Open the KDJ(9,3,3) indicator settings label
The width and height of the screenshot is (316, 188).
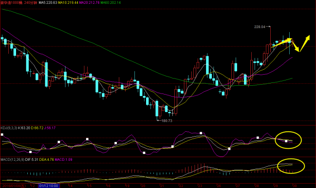(x=9, y=128)
